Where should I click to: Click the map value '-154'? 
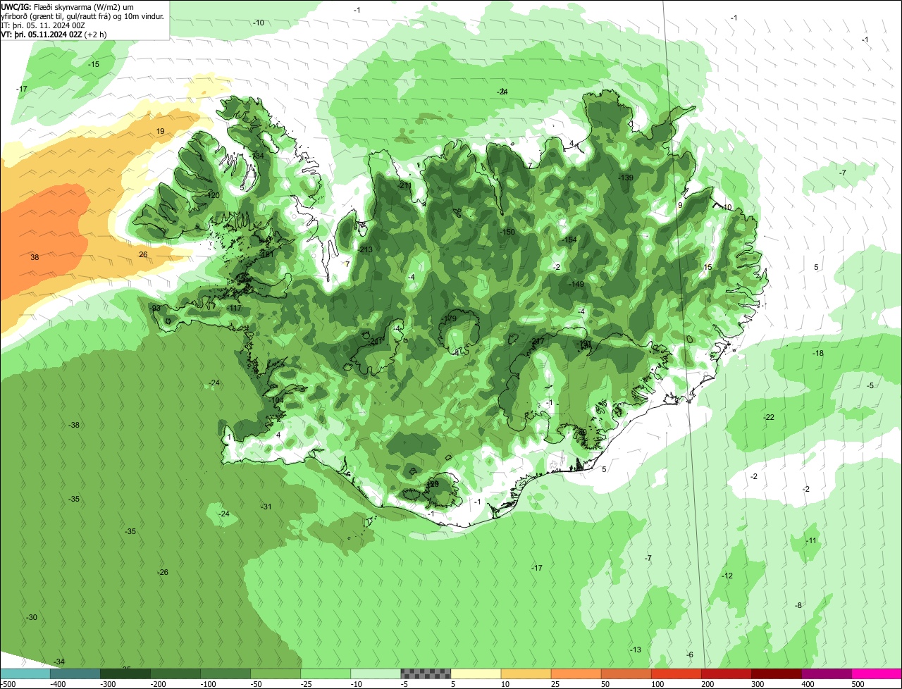point(569,240)
